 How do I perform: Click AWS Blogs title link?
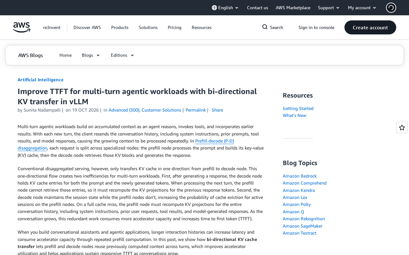tap(30, 55)
